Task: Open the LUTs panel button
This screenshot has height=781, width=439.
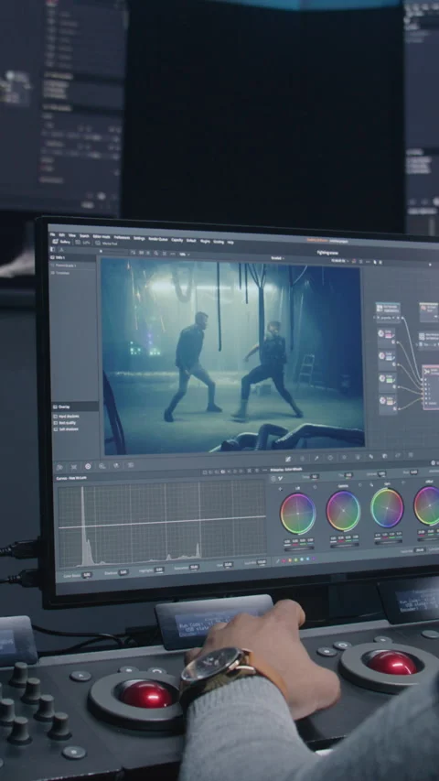Action: coord(83,243)
